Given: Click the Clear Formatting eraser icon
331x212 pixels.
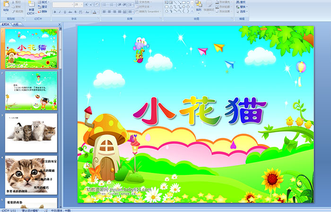Looking at the screenshot, I should [x=97, y=5].
